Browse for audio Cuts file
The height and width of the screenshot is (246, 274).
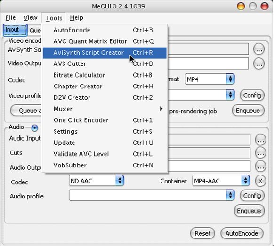(x=260, y=153)
